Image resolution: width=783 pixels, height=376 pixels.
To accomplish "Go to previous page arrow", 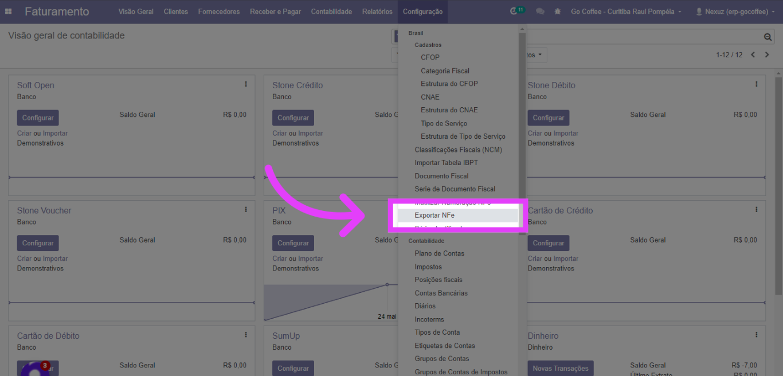I will (x=753, y=55).
